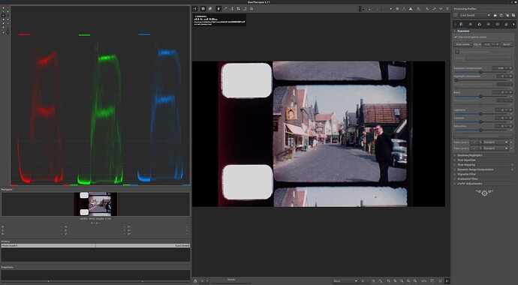Adjust the Exposure compensation slider
518x285 pixels.
click(480, 72)
